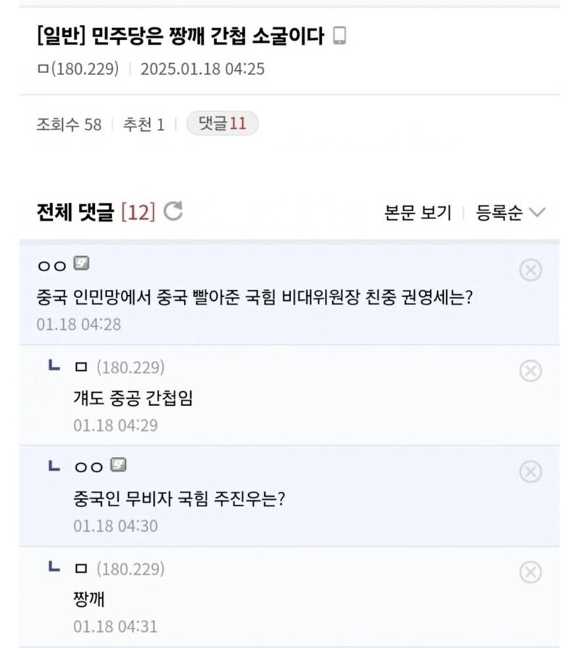Image resolution: width=579 pixels, height=648 pixels.
Task: Click the ㅁ (180.229) nickname on the 04:31 reply
Action: pyautogui.click(x=119, y=569)
